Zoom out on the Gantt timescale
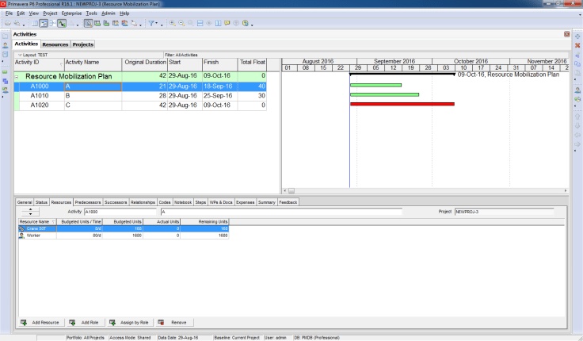Screen dimensions: 583x341 (x=181, y=23)
